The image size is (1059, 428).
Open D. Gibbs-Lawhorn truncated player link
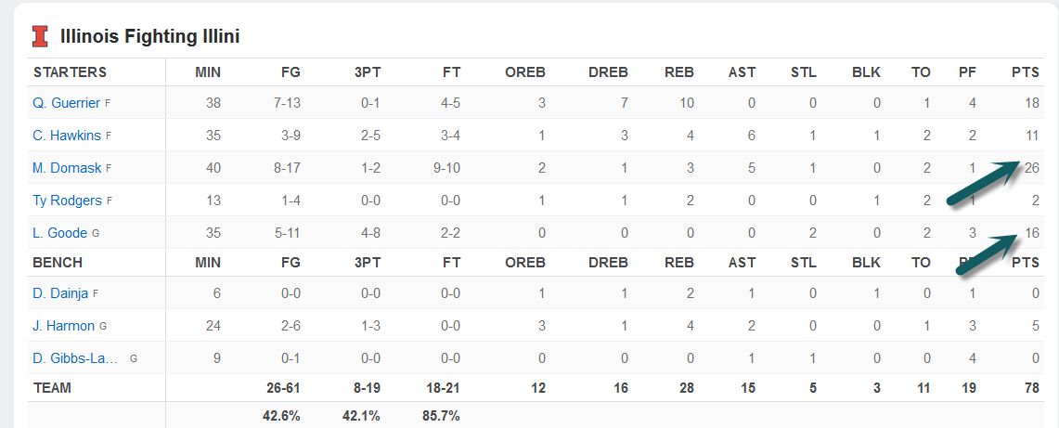(x=77, y=358)
